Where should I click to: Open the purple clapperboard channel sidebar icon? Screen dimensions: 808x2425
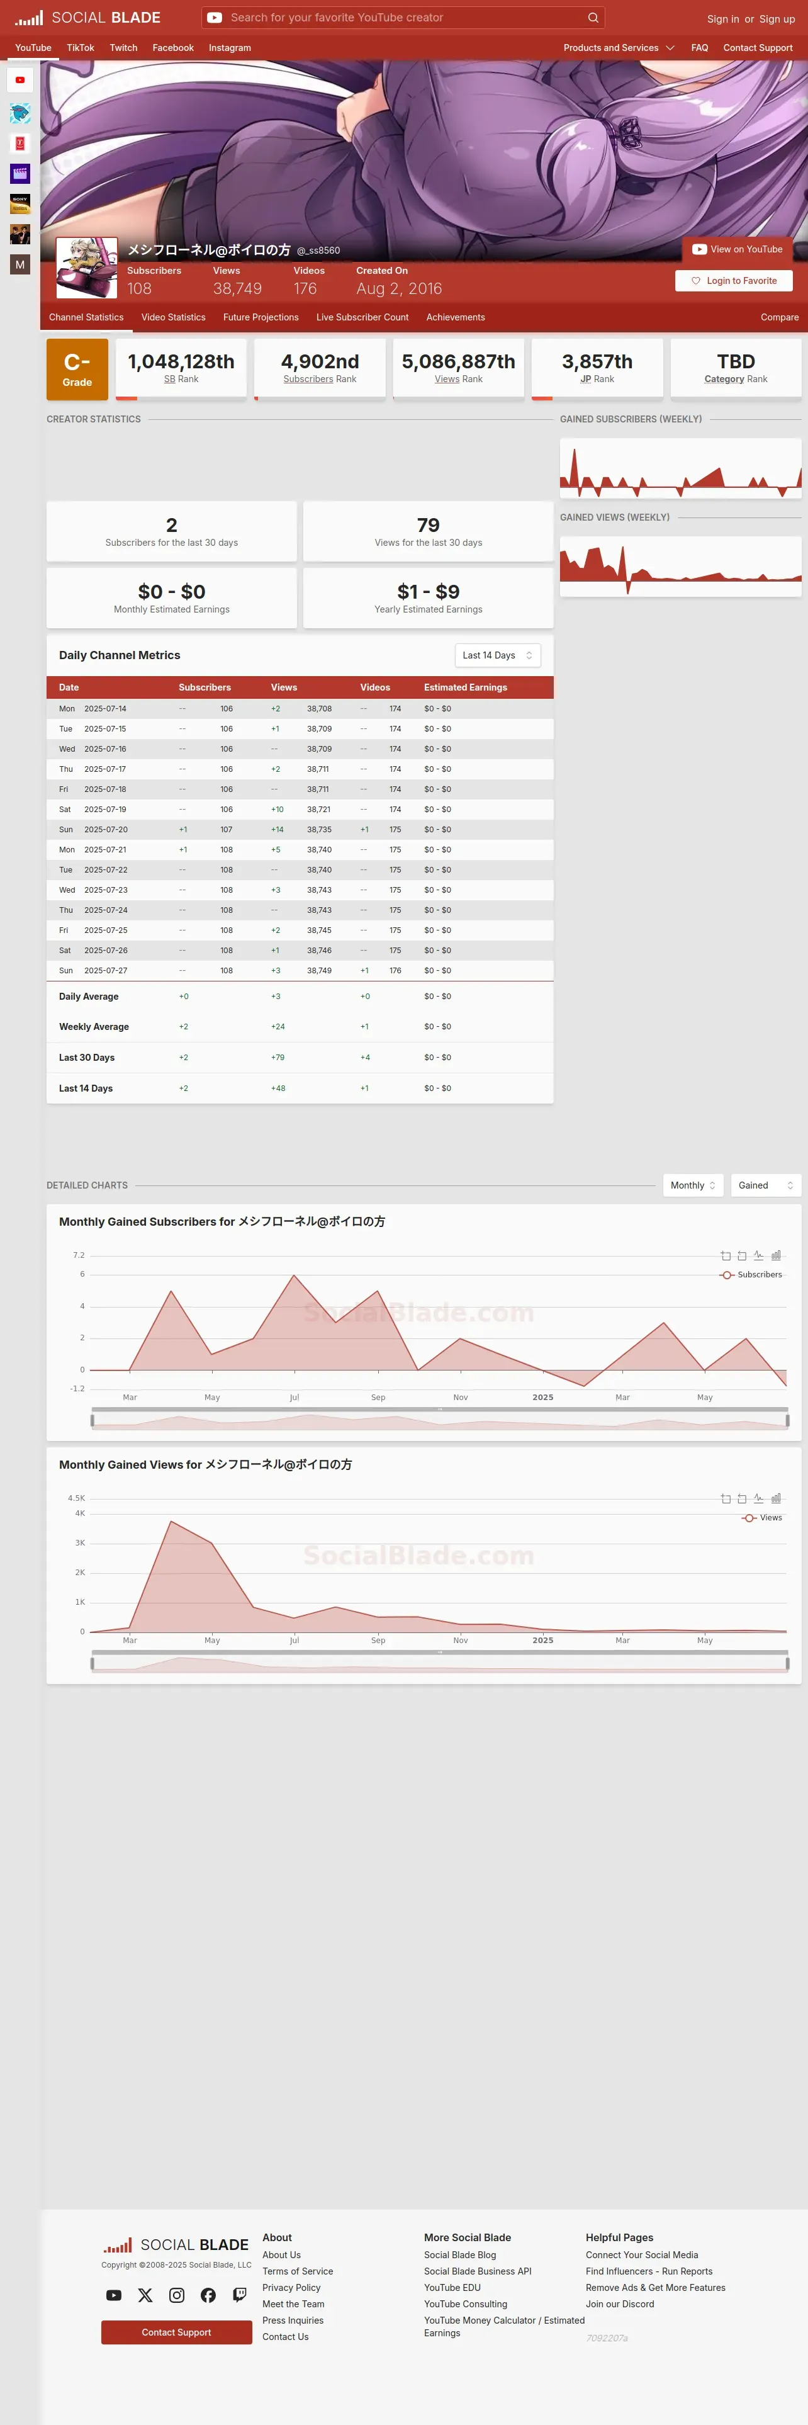(x=20, y=173)
